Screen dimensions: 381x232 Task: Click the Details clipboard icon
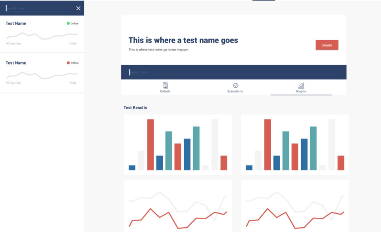(165, 85)
